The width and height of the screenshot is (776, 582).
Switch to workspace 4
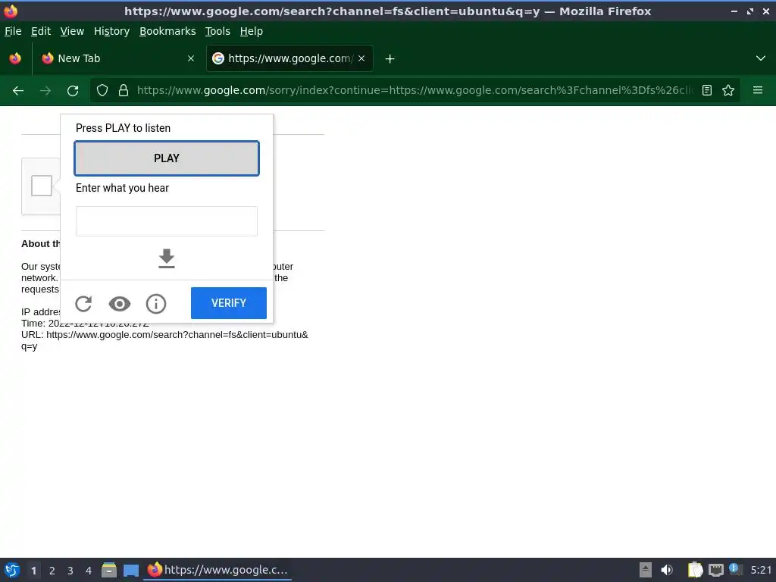(x=89, y=571)
